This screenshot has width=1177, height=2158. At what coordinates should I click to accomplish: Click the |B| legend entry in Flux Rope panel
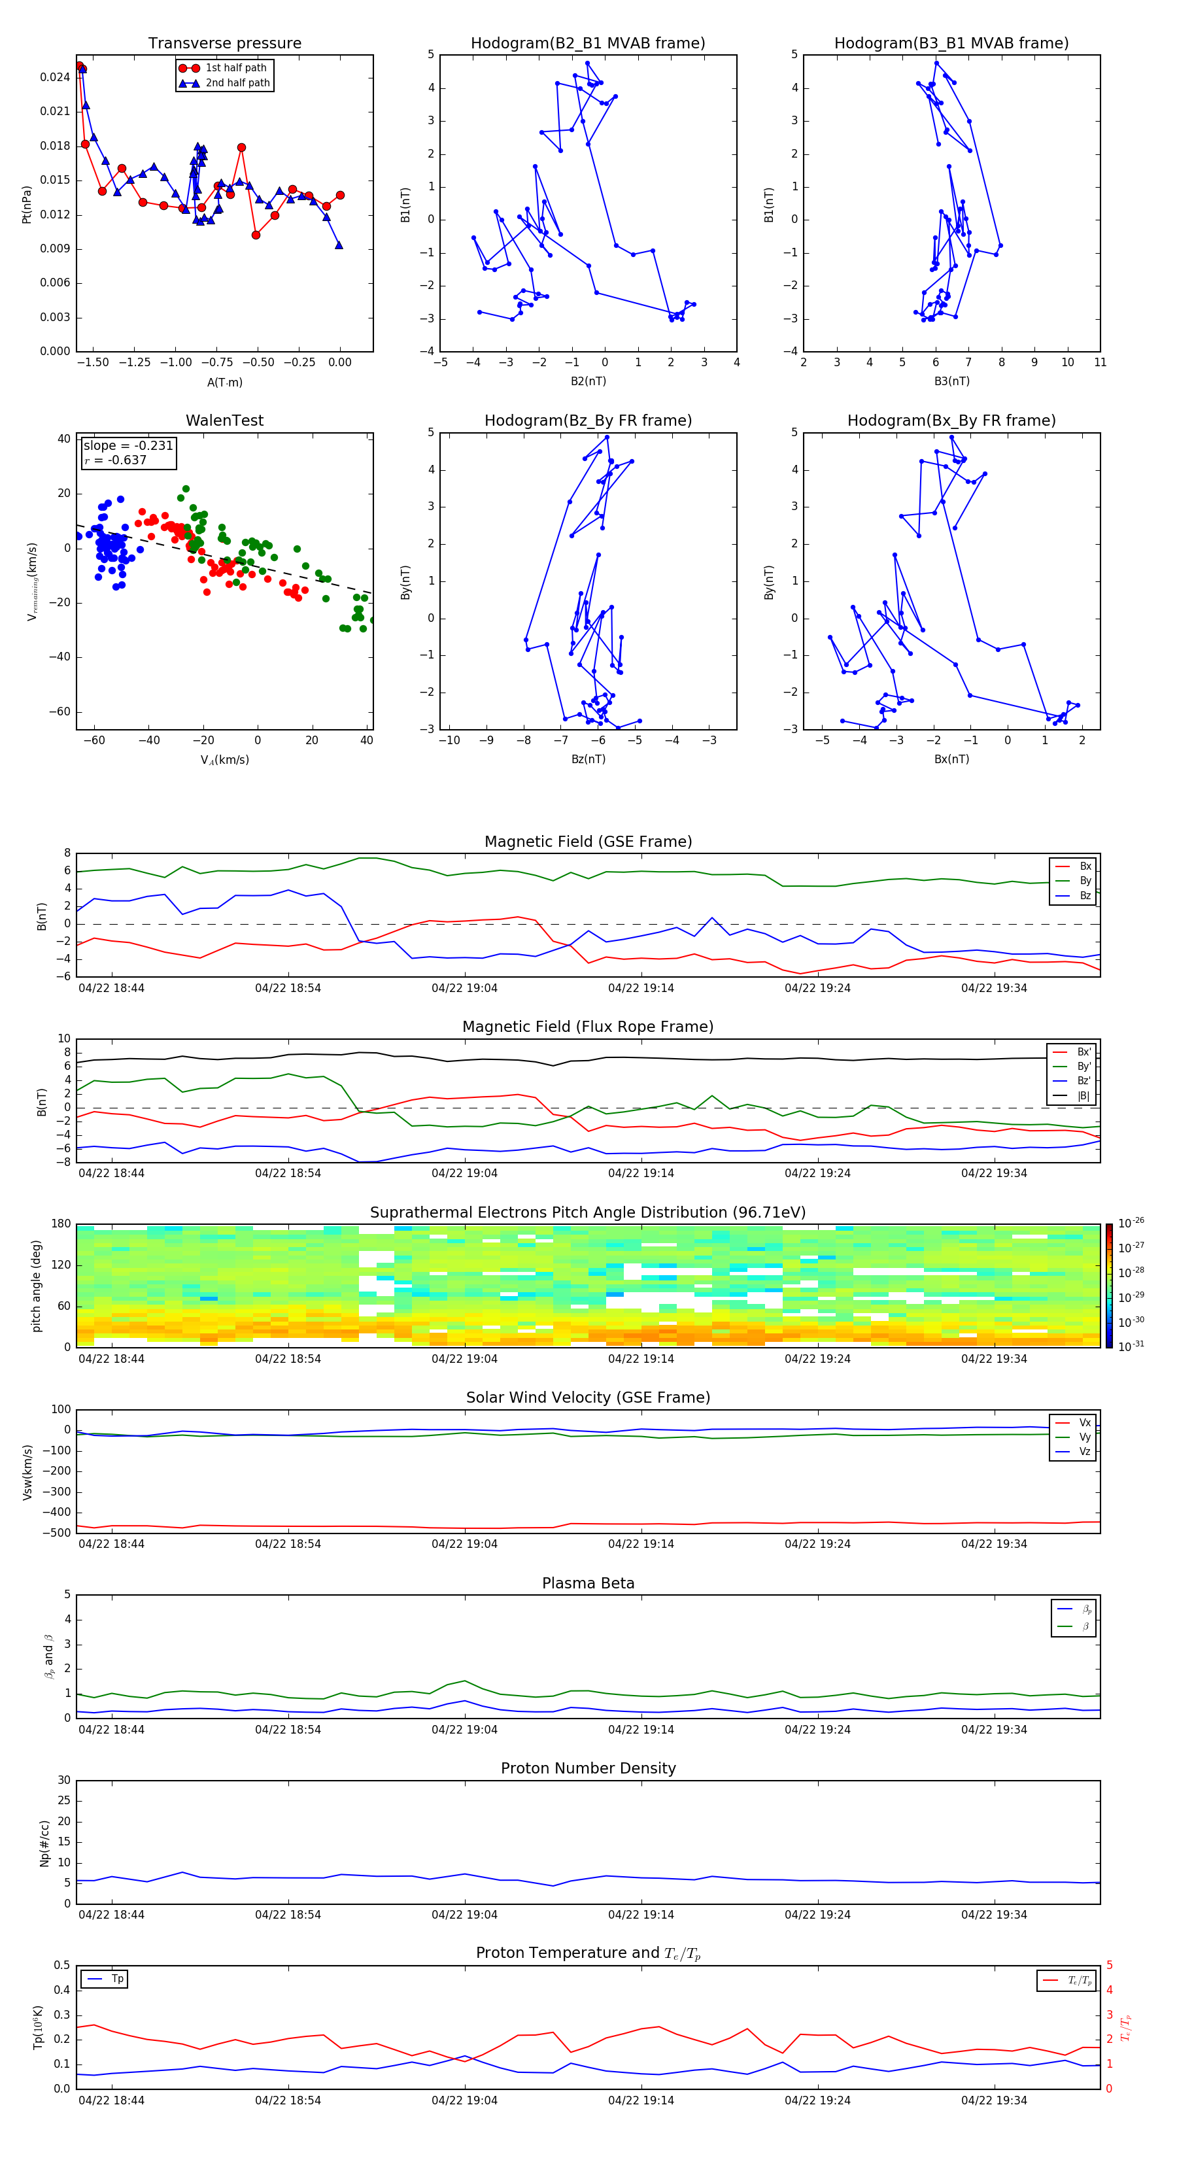click(1072, 1096)
